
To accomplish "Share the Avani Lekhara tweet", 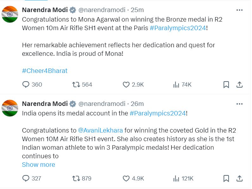I will tap(240, 178).
